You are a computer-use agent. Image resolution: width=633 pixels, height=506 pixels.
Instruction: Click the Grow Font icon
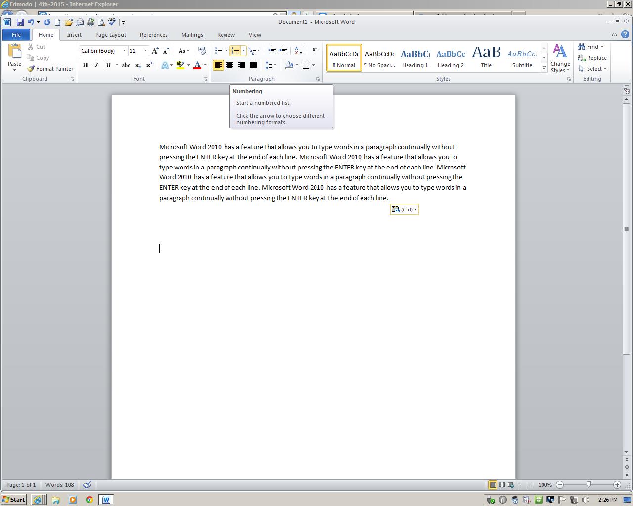pyautogui.click(x=155, y=51)
